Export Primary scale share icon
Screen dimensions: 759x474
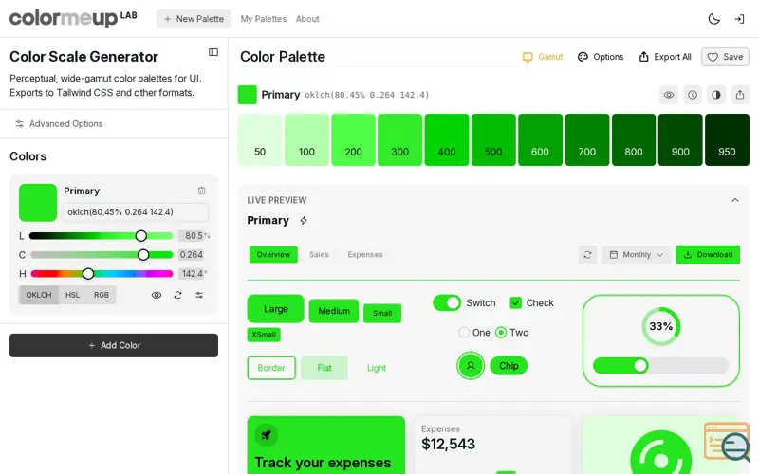coord(740,95)
